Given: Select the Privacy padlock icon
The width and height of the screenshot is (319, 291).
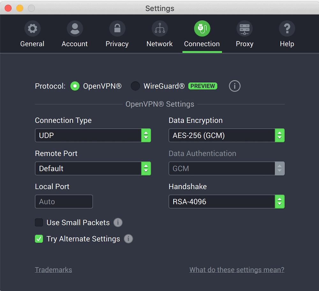Looking at the screenshot, I should point(117,29).
